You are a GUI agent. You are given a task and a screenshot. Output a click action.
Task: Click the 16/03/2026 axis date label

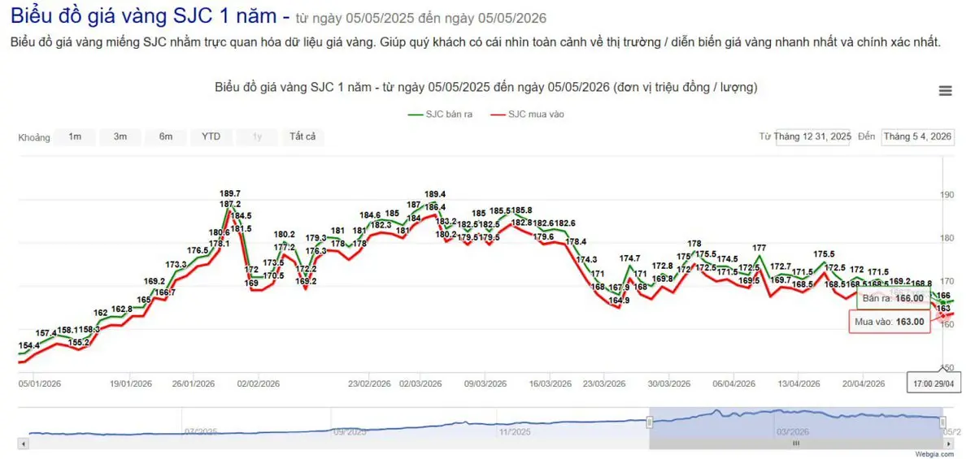click(x=550, y=384)
